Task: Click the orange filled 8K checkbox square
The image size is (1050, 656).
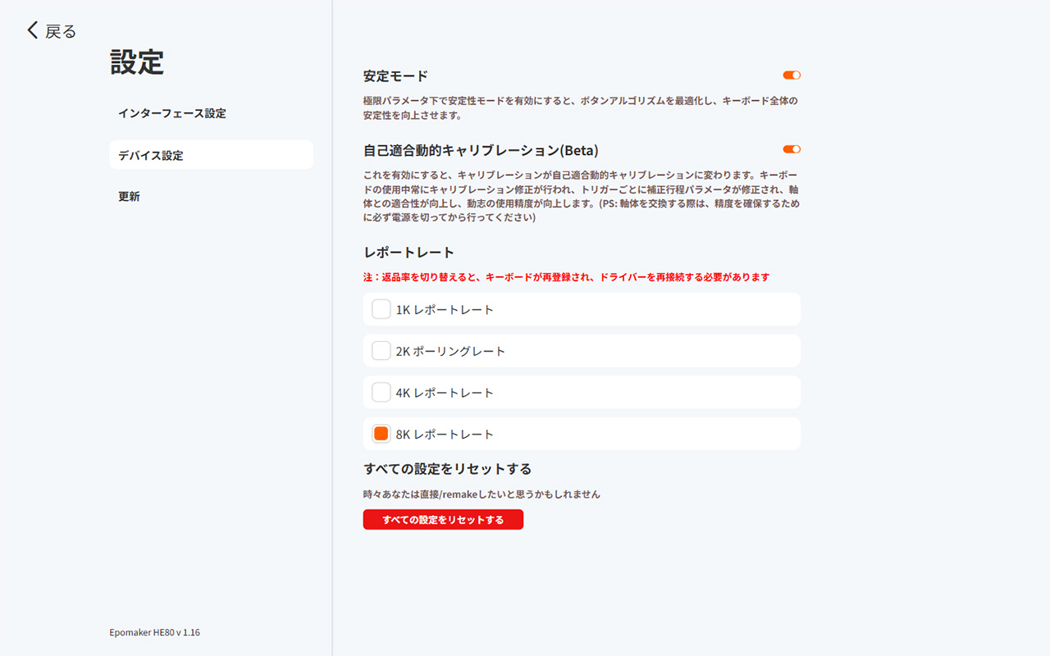Action: coord(381,433)
